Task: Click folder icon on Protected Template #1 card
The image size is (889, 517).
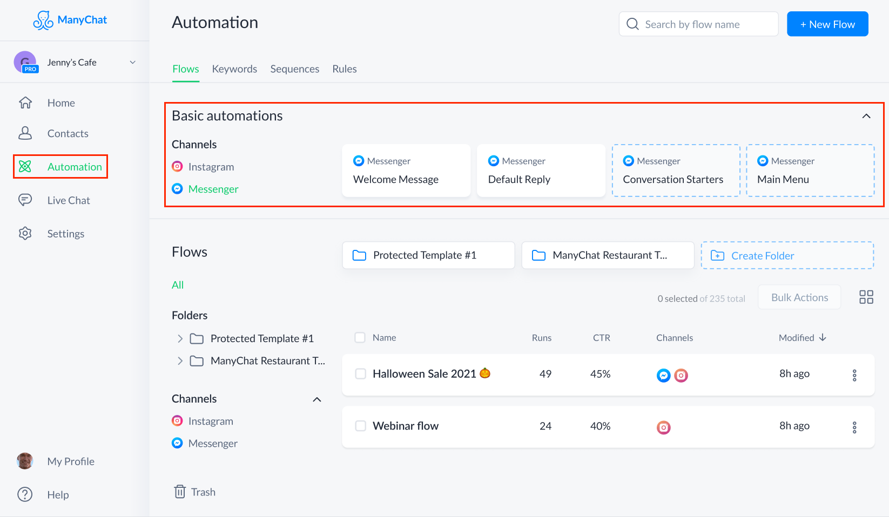Action: coord(359,255)
